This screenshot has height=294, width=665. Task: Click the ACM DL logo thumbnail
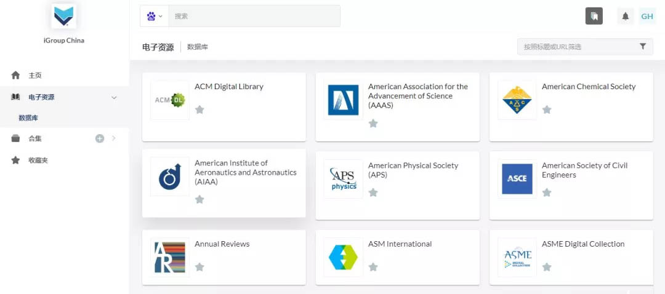[170, 100]
